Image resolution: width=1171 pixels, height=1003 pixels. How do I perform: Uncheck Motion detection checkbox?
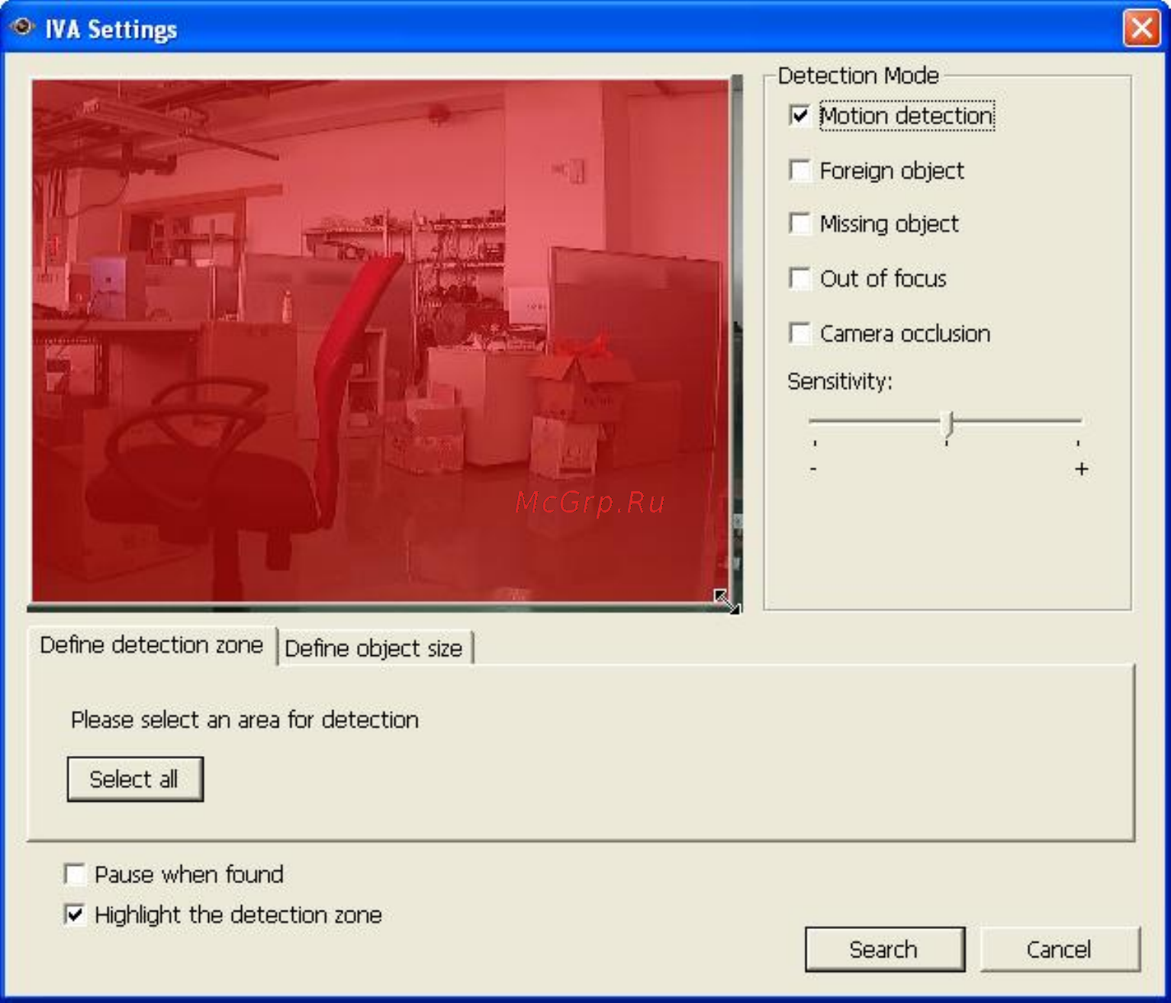pyautogui.click(x=799, y=115)
